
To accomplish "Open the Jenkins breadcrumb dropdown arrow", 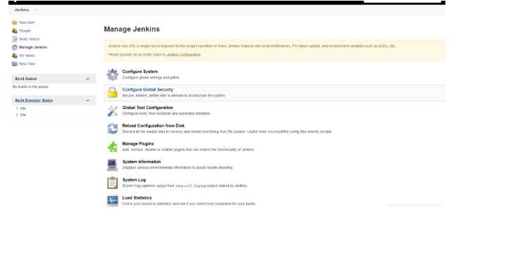I will (35, 10).
